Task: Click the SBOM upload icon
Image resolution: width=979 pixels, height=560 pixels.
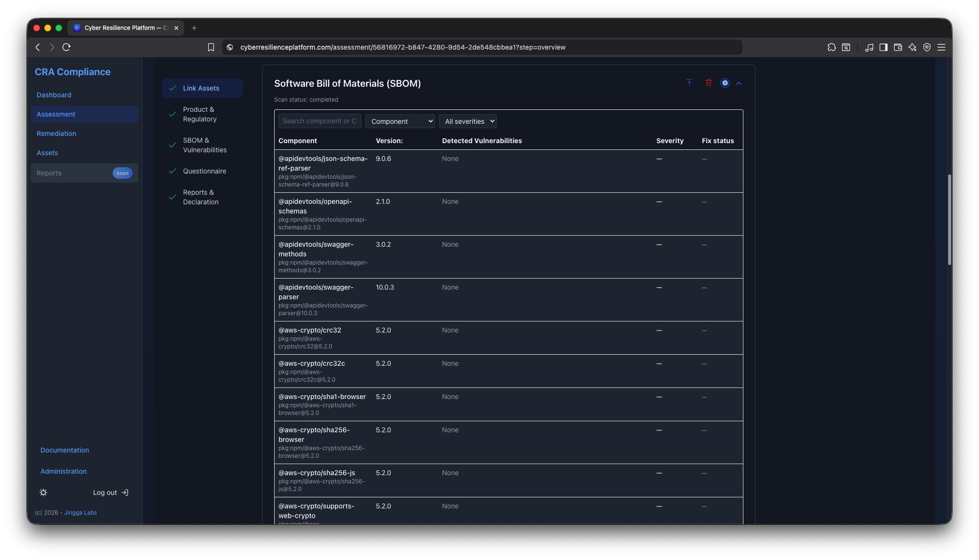Action: click(689, 82)
